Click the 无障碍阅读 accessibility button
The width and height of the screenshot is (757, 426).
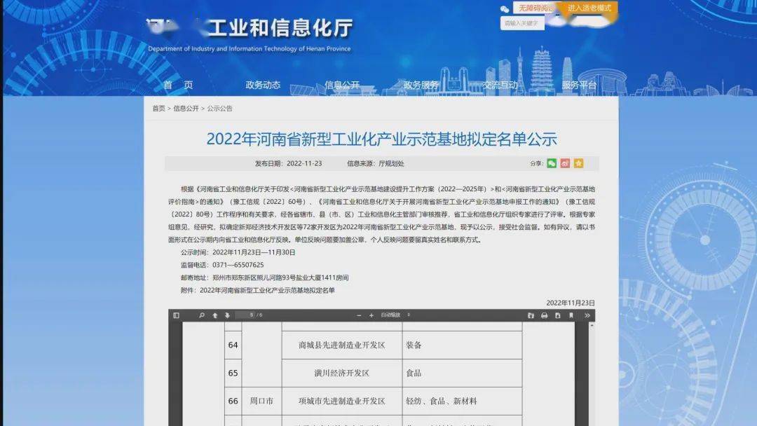tap(536, 8)
